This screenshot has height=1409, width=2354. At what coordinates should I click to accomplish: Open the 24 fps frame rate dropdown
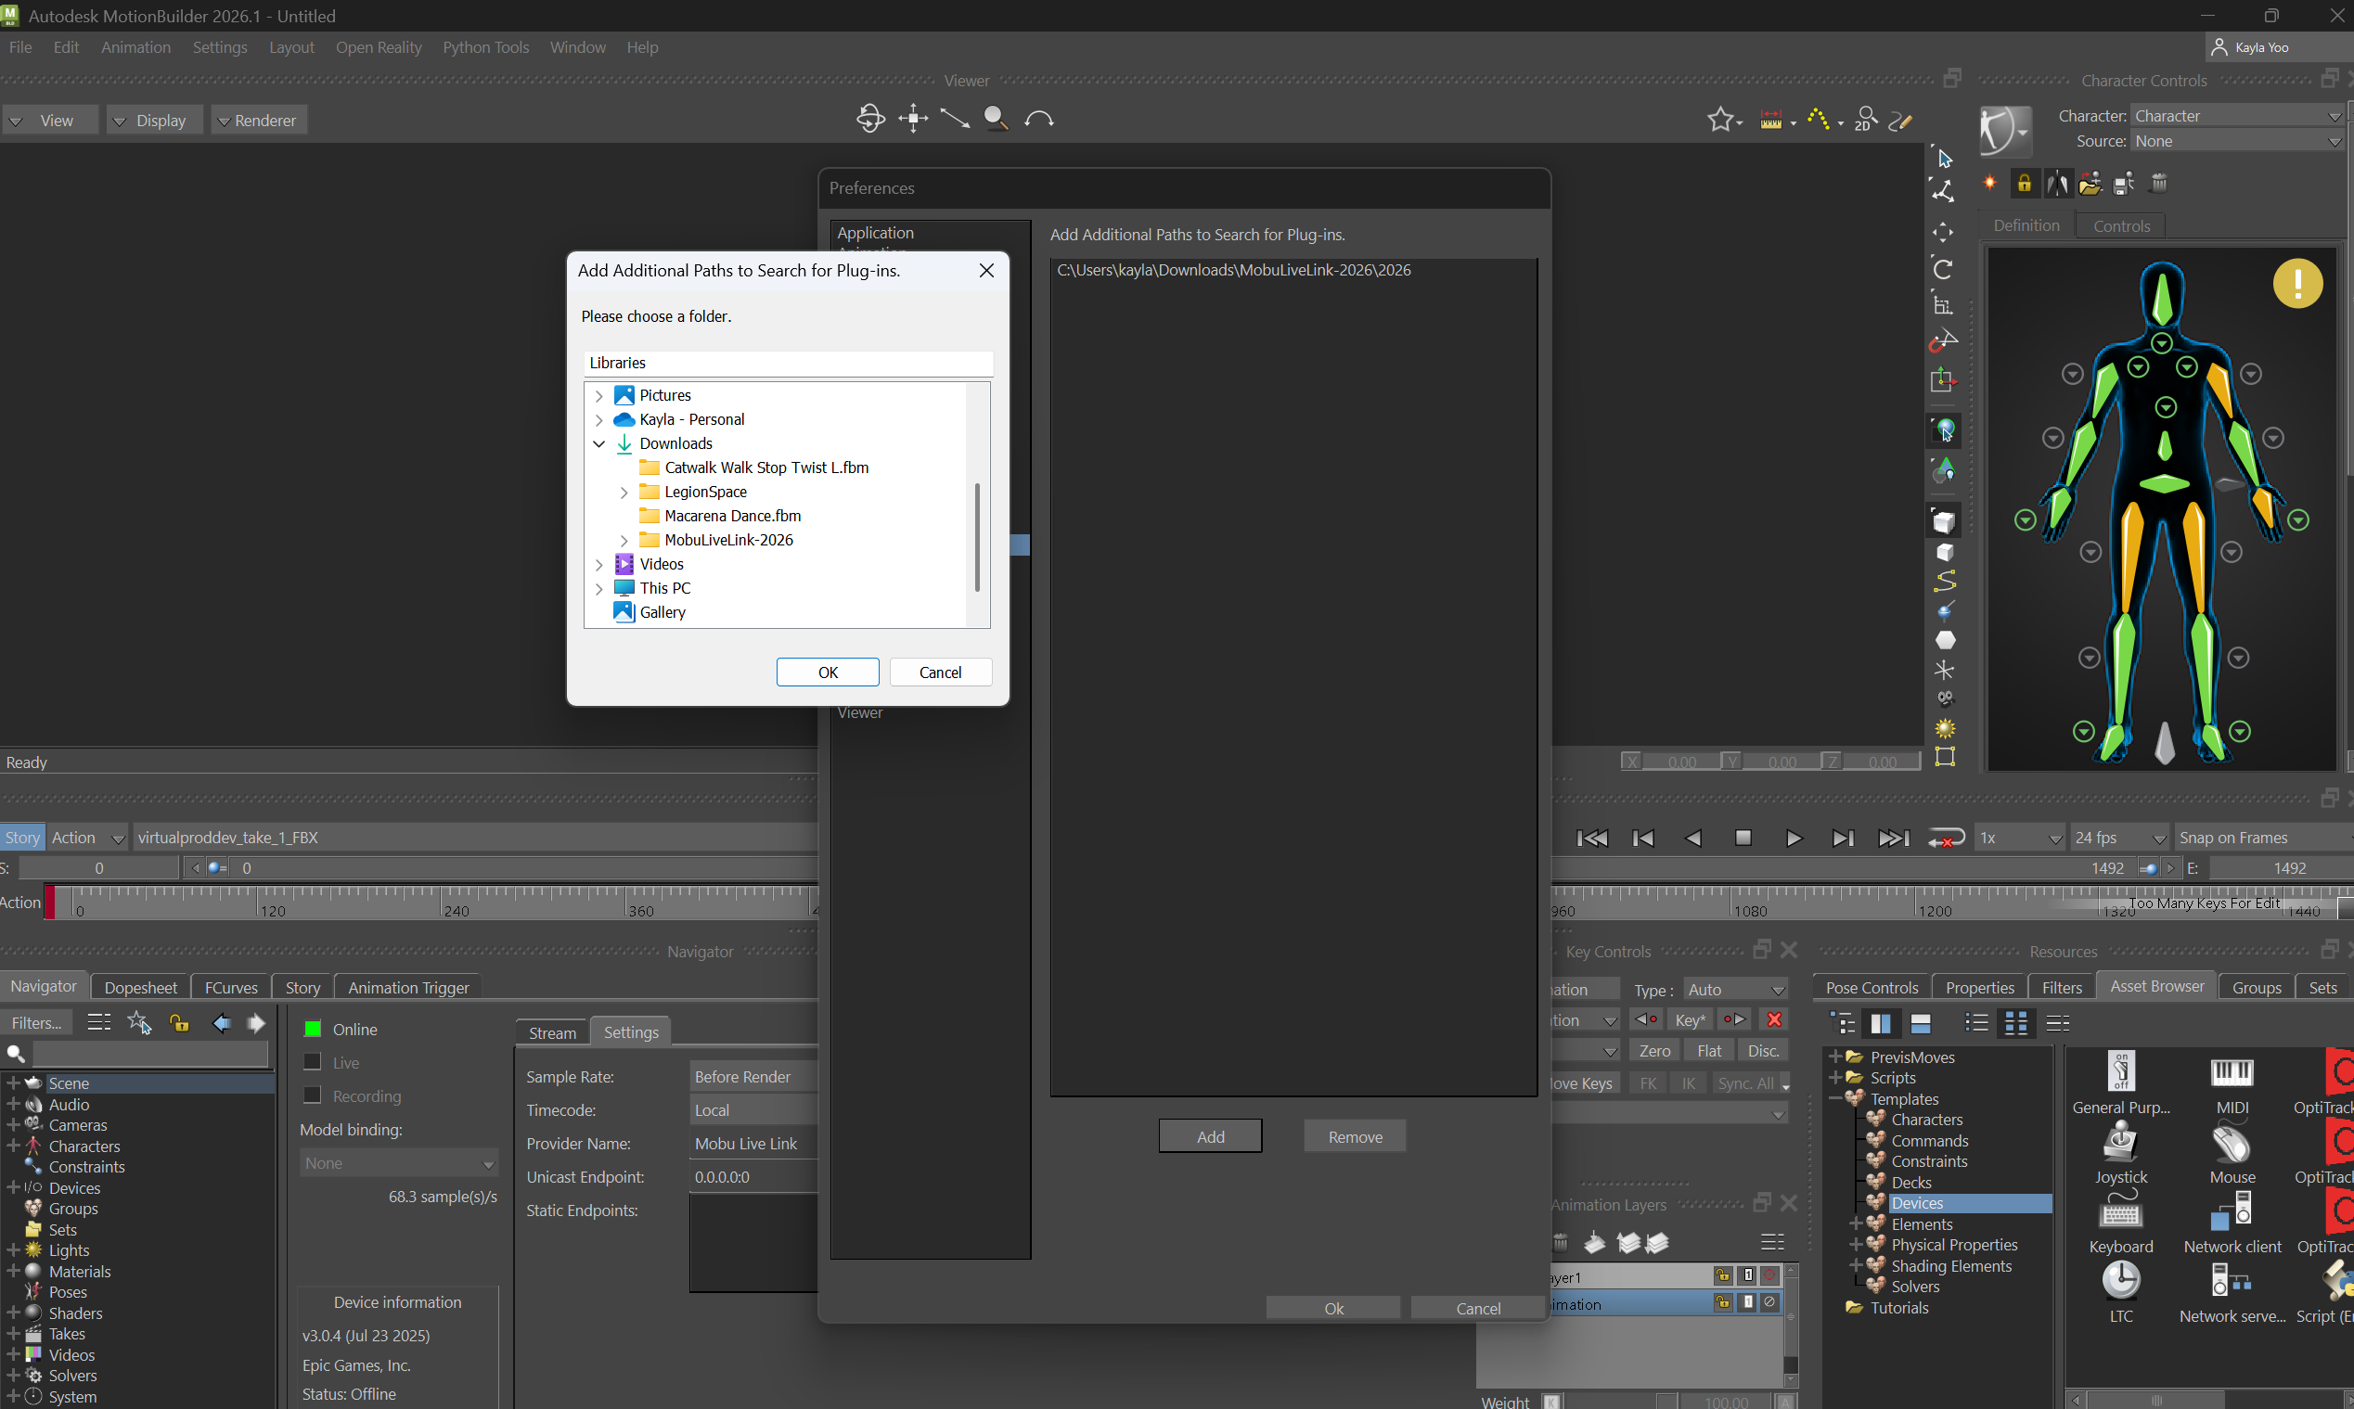click(x=2158, y=838)
